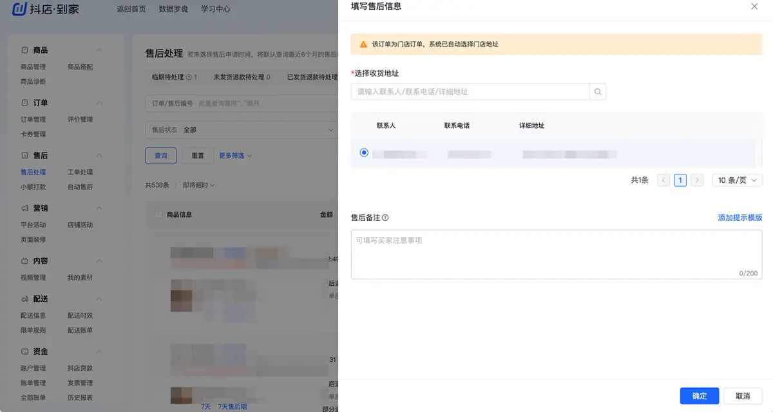Viewport: 773px width, 412px height.
Task: Open 商品搭配 in sidebar
Action: coord(81,67)
